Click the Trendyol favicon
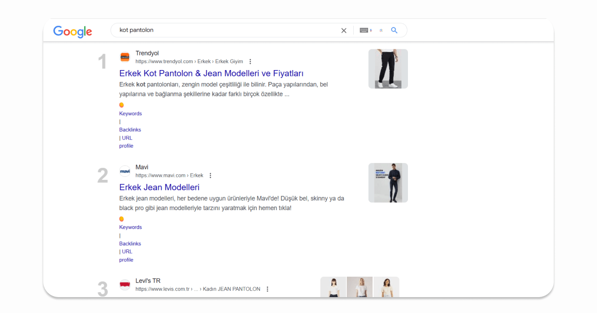597x313 pixels. 125,57
